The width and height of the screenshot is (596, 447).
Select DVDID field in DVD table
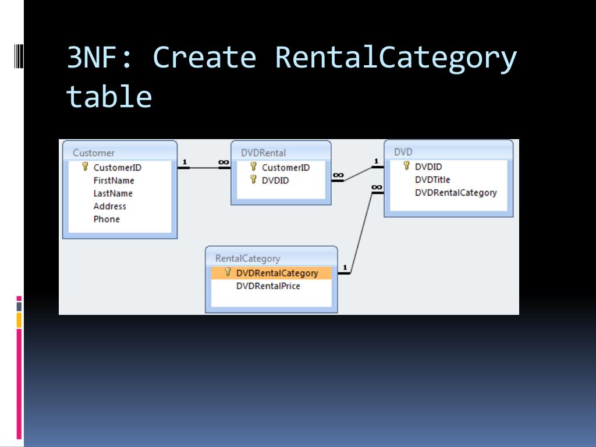(428, 167)
